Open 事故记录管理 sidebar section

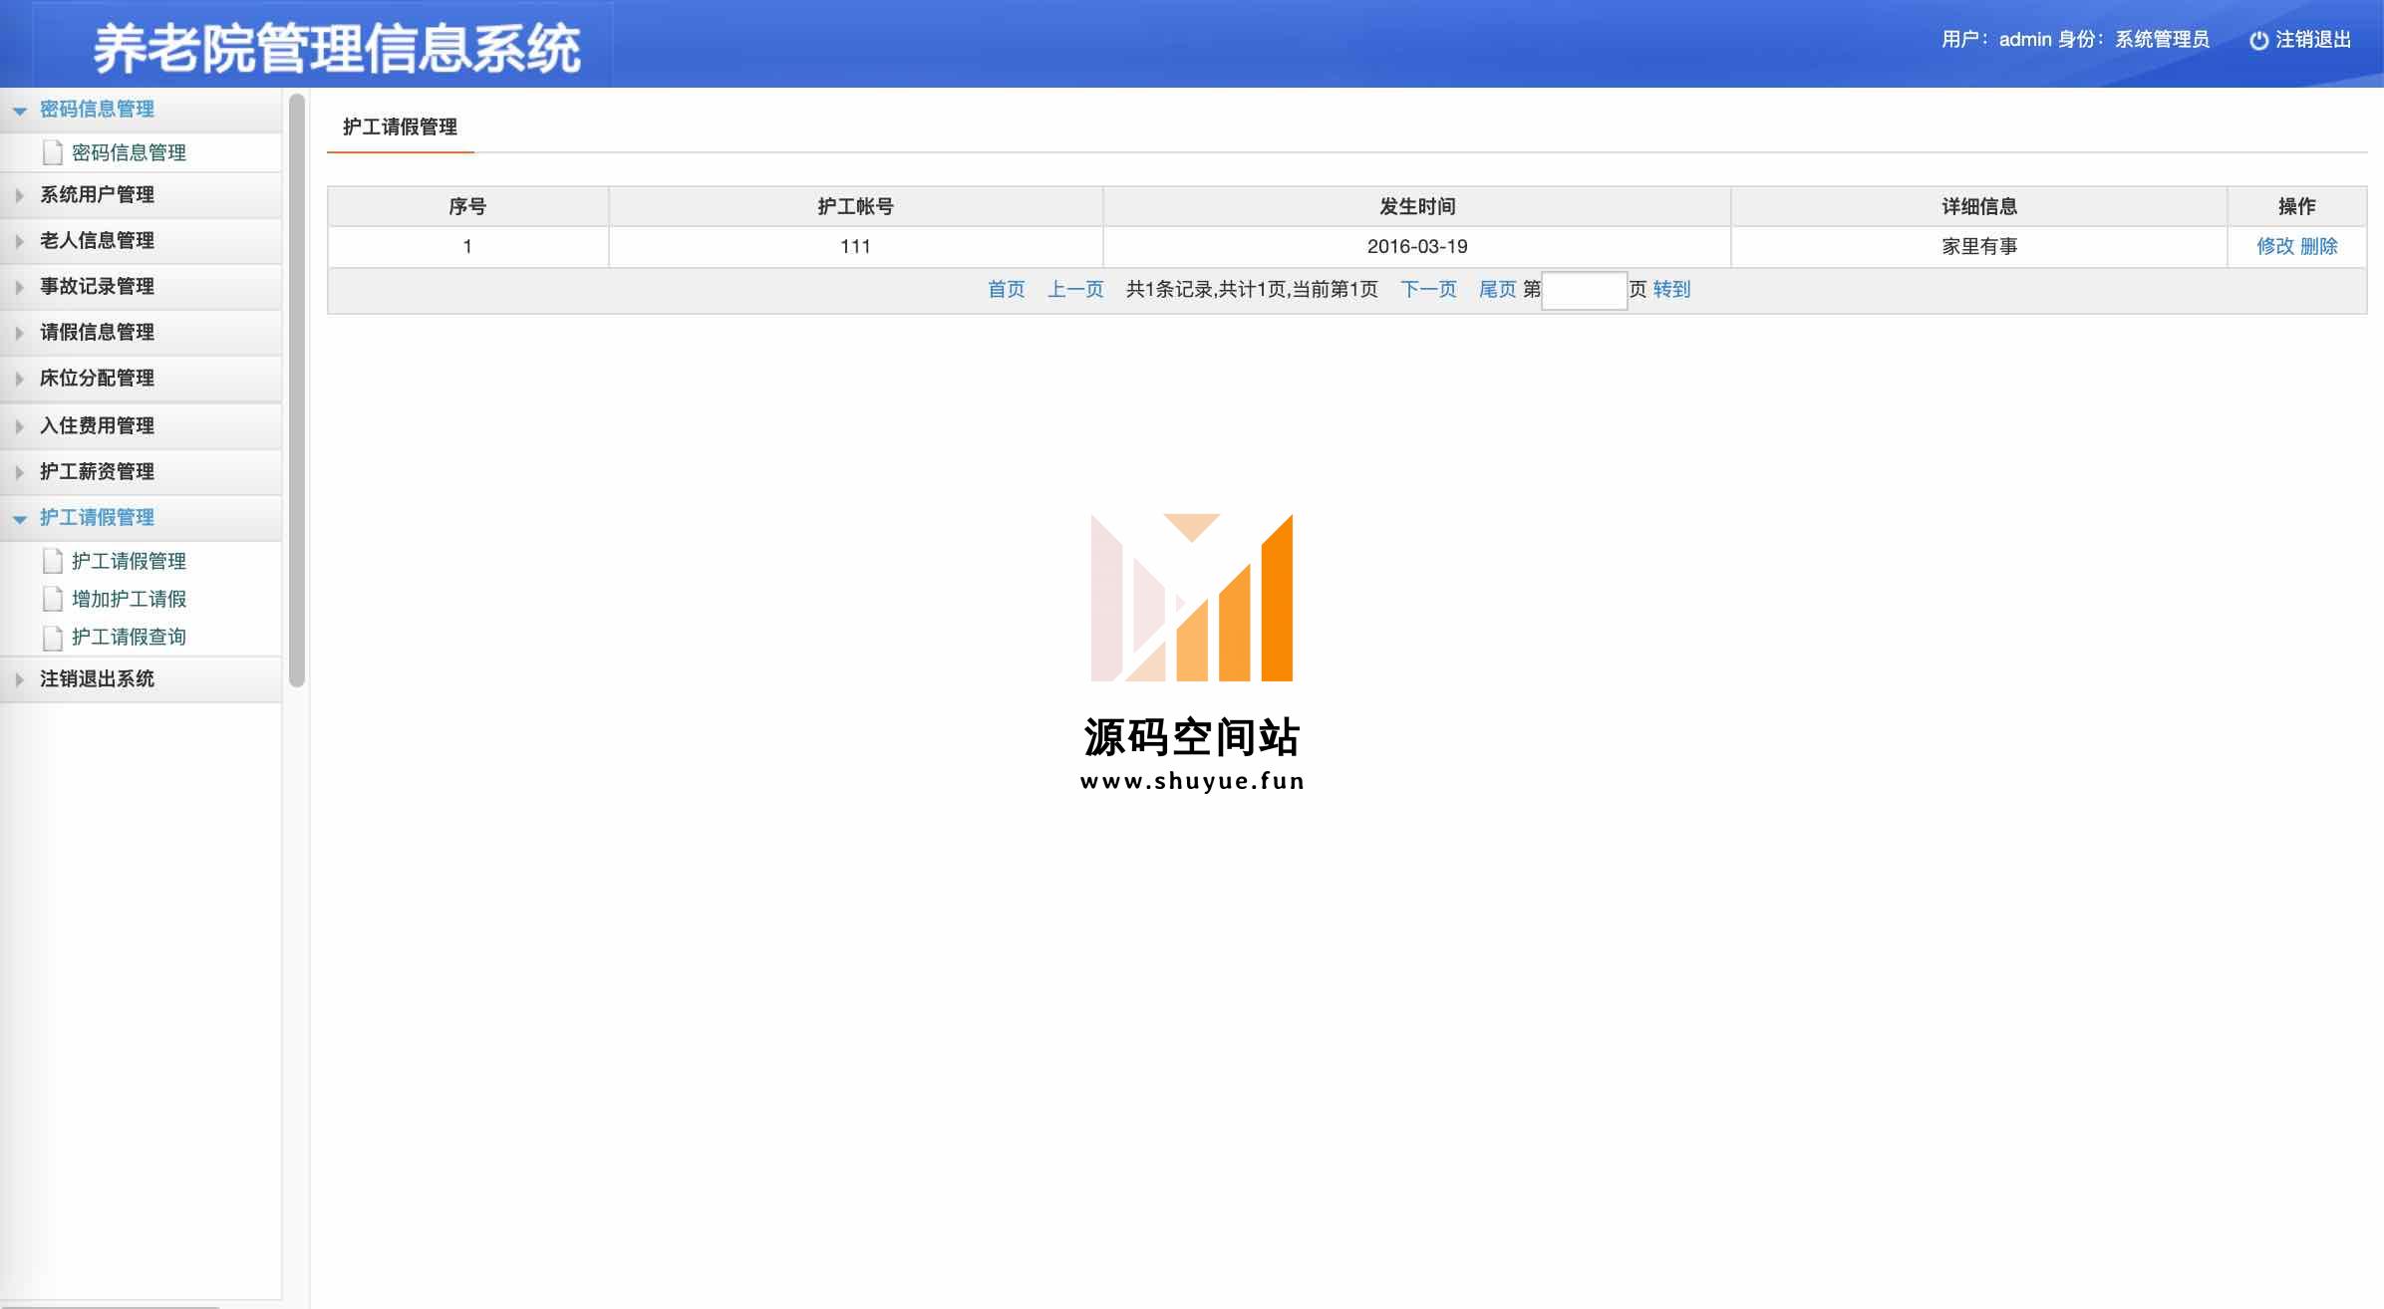click(141, 287)
